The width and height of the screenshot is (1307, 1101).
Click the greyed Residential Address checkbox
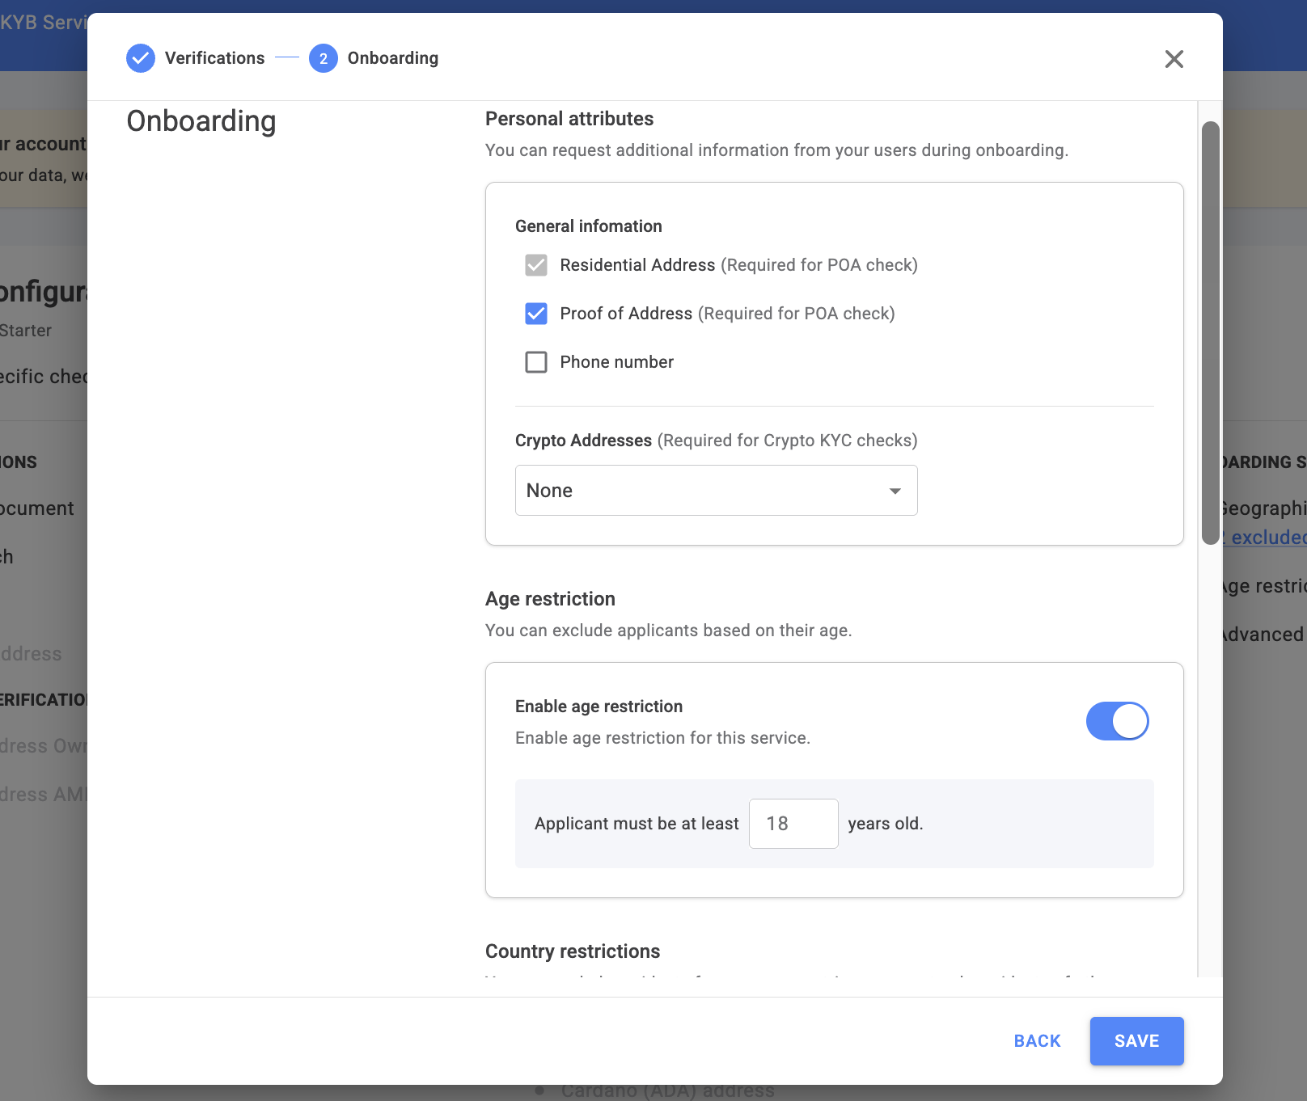pyautogui.click(x=536, y=265)
